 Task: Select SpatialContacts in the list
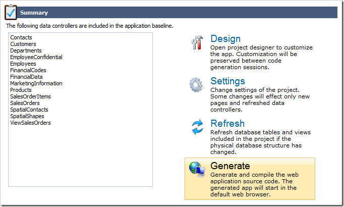click(x=29, y=110)
